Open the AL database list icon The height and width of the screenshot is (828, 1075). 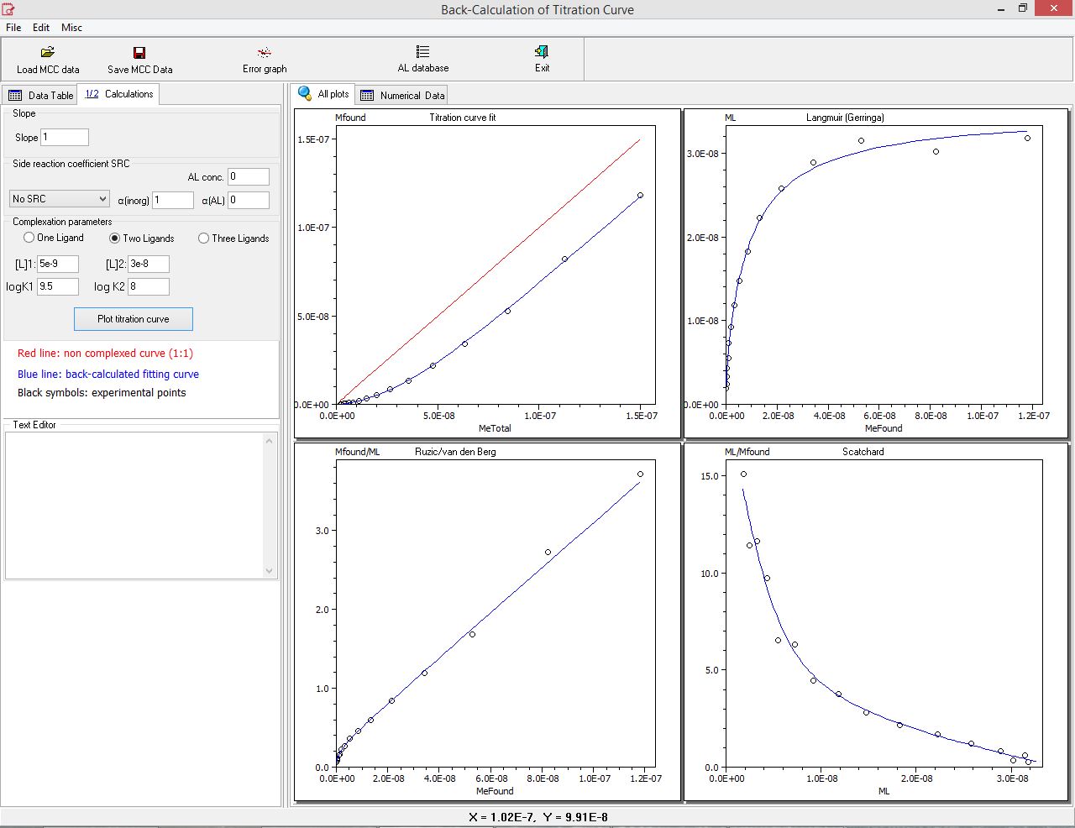pyautogui.click(x=422, y=52)
